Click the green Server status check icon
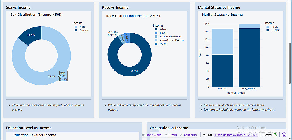Image resolution: width=292 pixels, height=140 pixels. point(275,135)
